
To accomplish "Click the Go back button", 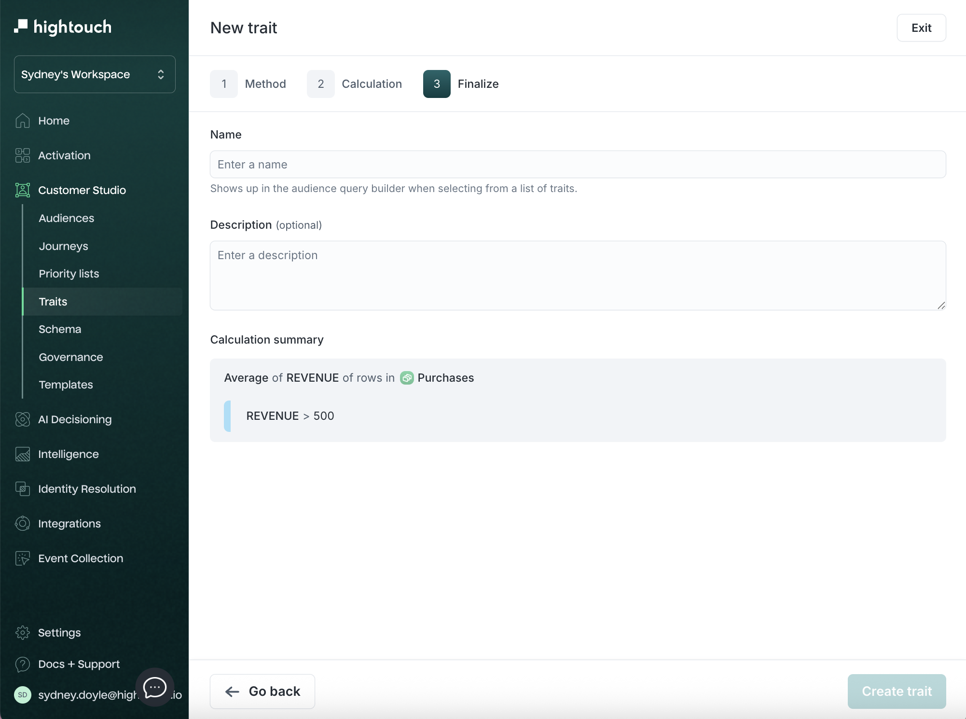I will point(262,691).
